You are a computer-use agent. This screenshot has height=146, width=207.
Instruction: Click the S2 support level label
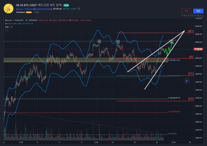tap(191, 99)
